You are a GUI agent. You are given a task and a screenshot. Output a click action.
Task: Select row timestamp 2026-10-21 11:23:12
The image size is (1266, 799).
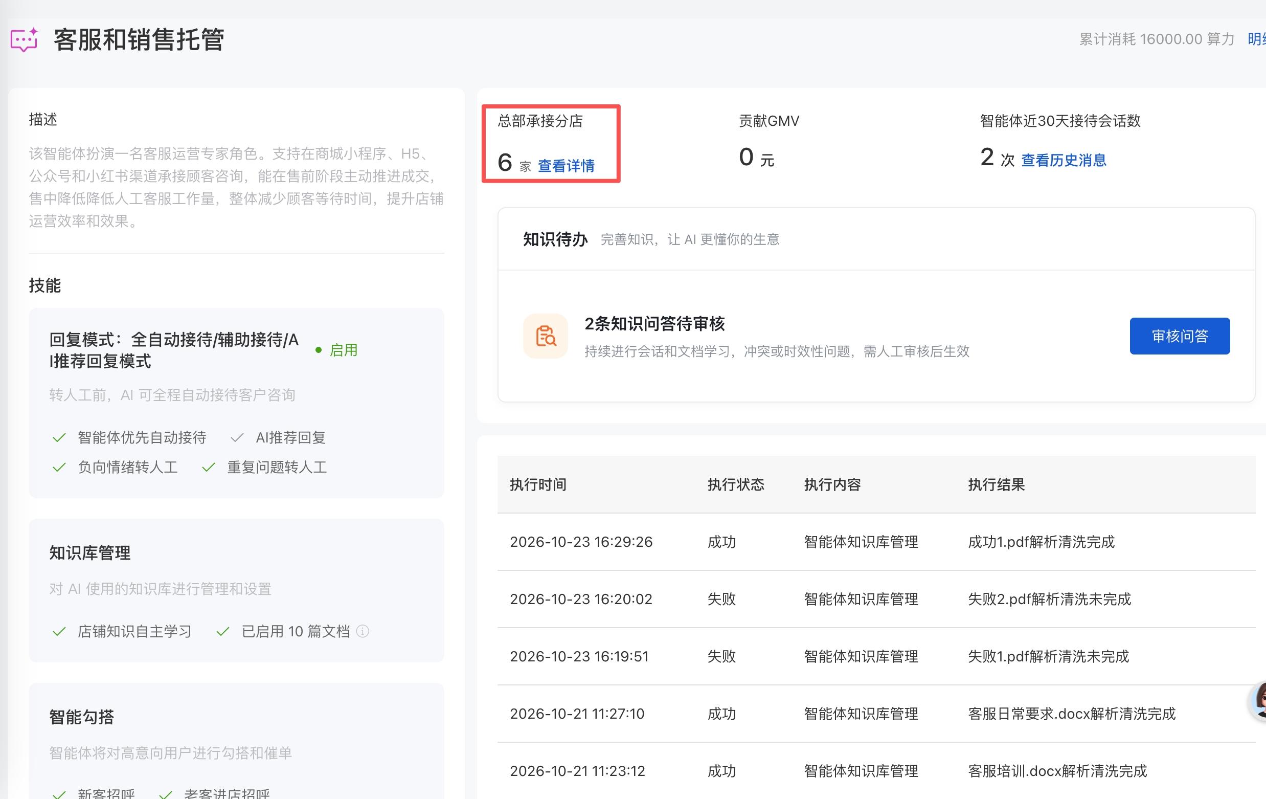(x=577, y=771)
